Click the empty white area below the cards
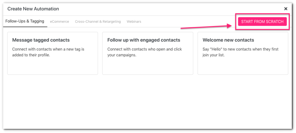This screenshot has height=133, width=296. pyautogui.click(x=148, y=102)
